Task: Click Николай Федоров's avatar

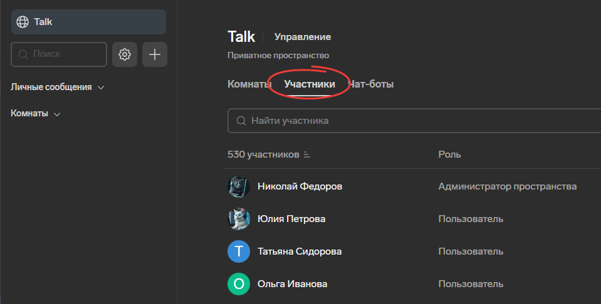Action: (239, 186)
